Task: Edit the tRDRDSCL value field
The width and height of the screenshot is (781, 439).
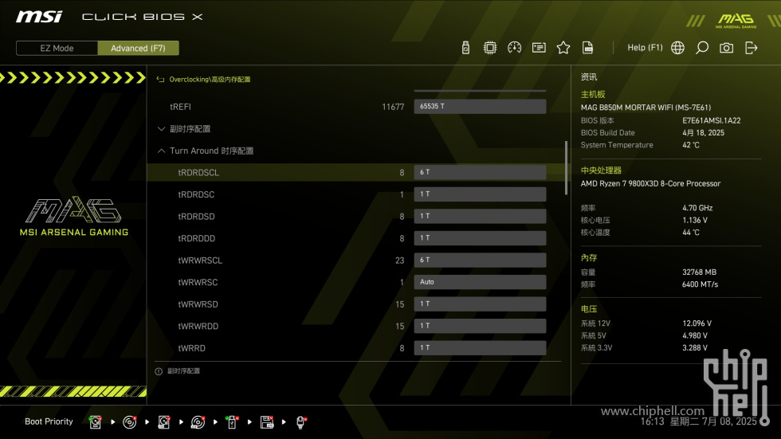Action: (x=480, y=172)
